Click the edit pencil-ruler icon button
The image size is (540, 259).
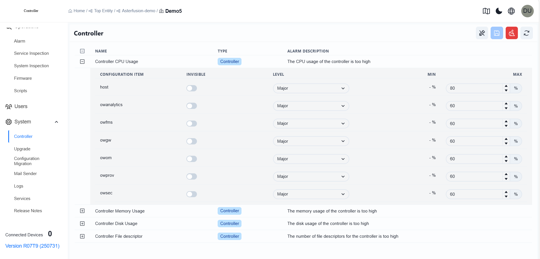tap(482, 33)
